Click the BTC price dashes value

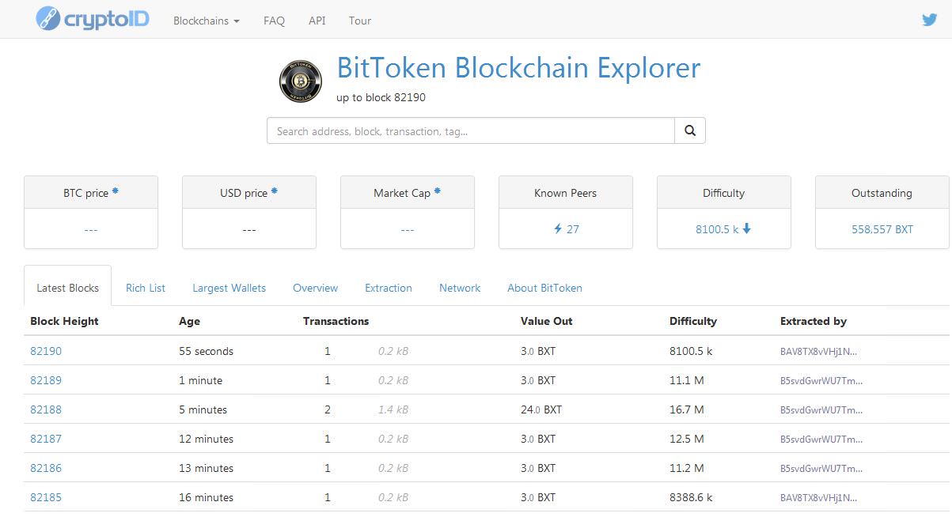tap(91, 229)
